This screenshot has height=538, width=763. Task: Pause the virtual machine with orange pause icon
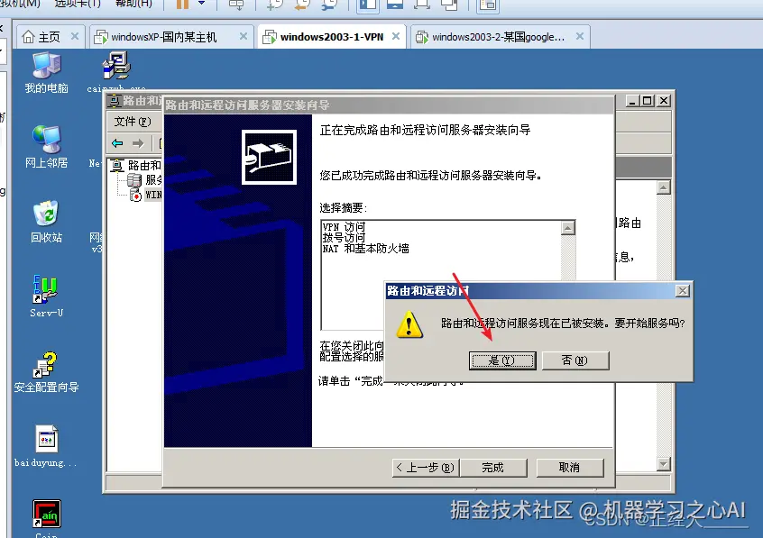click(182, 4)
